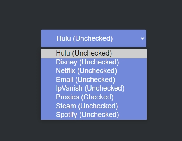Select Netflix (Unchecked) option
Screen dimensions: 182x141
94,71
